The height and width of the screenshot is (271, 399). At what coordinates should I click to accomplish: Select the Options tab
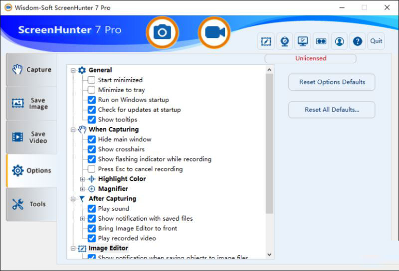[x=31, y=170]
